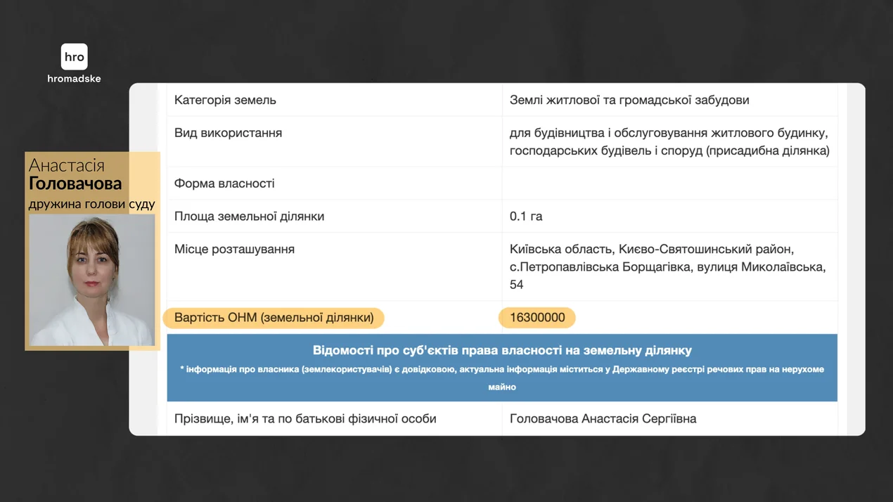Screen dimensions: 893x502
Task: Select the "Місце розташування" row label
Action: click(234, 250)
